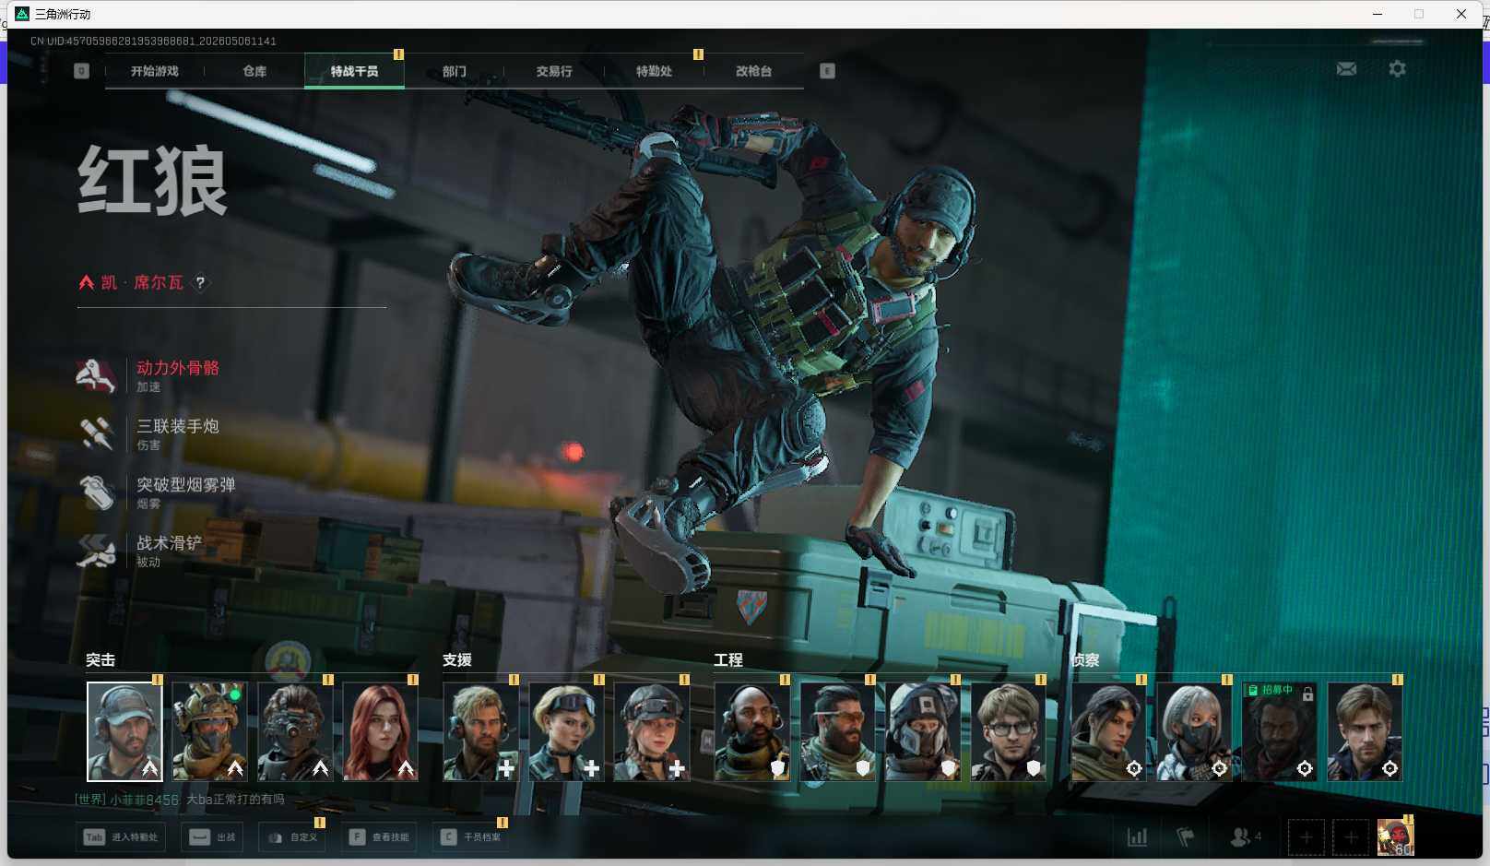Screen dimensions: 1490x866
Task: Click the question mark beside 凯·席尔瓦
Action: [200, 283]
